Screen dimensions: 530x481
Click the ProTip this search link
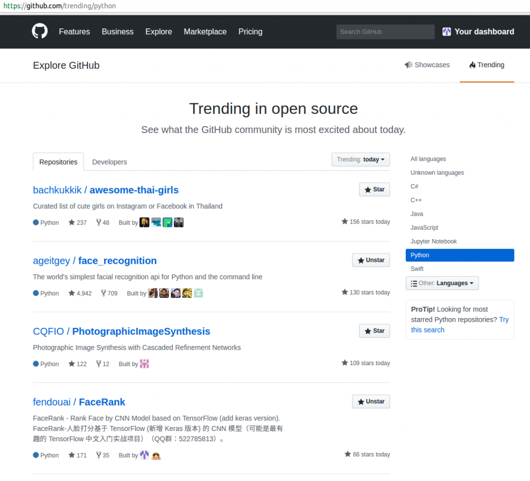tap(428, 329)
